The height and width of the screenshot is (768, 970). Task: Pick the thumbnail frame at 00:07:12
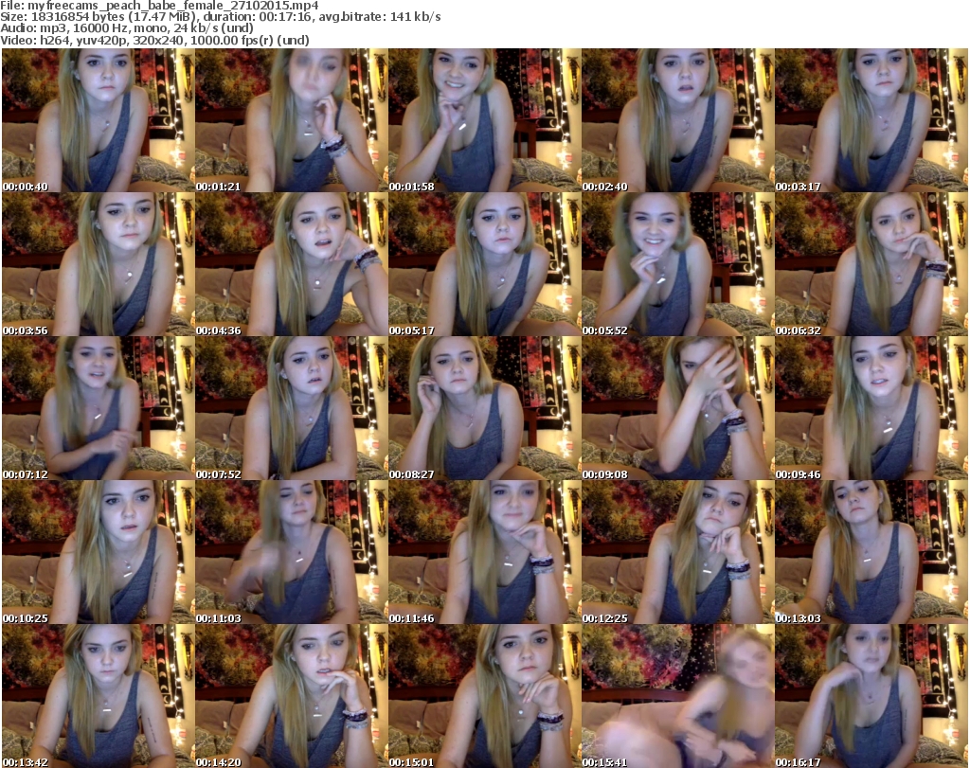tap(98, 409)
